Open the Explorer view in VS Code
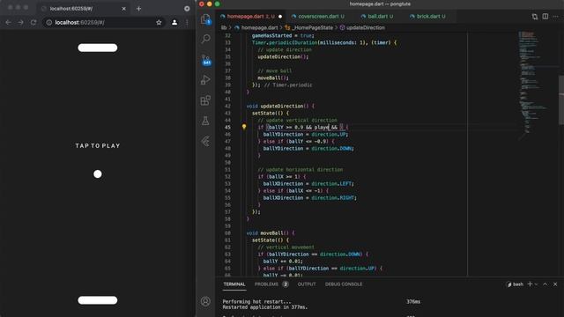Image resolution: width=564 pixels, height=317 pixels. (205, 19)
